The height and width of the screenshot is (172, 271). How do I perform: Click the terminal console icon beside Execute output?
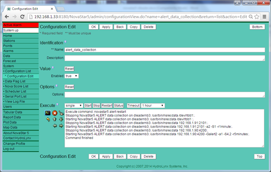(x=48, y=113)
